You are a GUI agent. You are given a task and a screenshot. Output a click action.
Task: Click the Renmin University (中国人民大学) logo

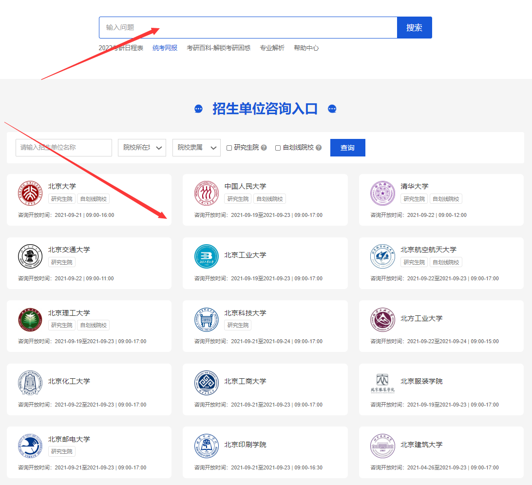(207, 193)
